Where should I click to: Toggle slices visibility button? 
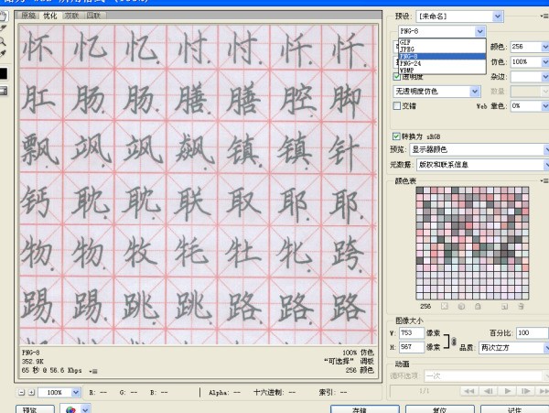click(x=3, y=91)
